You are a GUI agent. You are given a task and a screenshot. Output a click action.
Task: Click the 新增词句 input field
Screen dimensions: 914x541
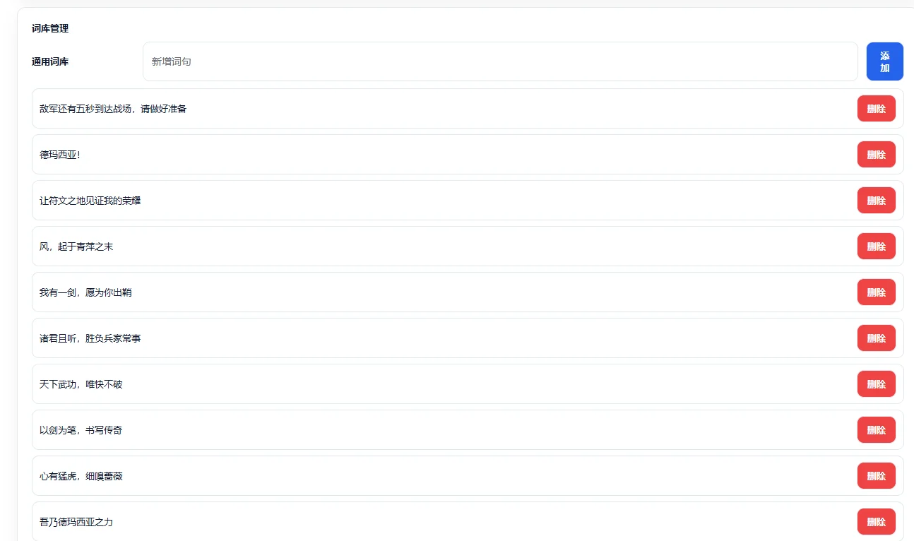(x=499, y=61)
